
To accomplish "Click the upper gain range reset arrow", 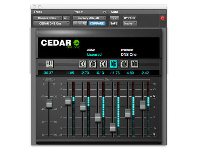I will point(154,96).
